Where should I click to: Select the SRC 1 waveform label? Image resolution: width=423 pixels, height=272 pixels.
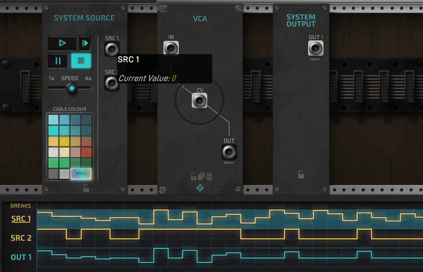click(21, 219)
